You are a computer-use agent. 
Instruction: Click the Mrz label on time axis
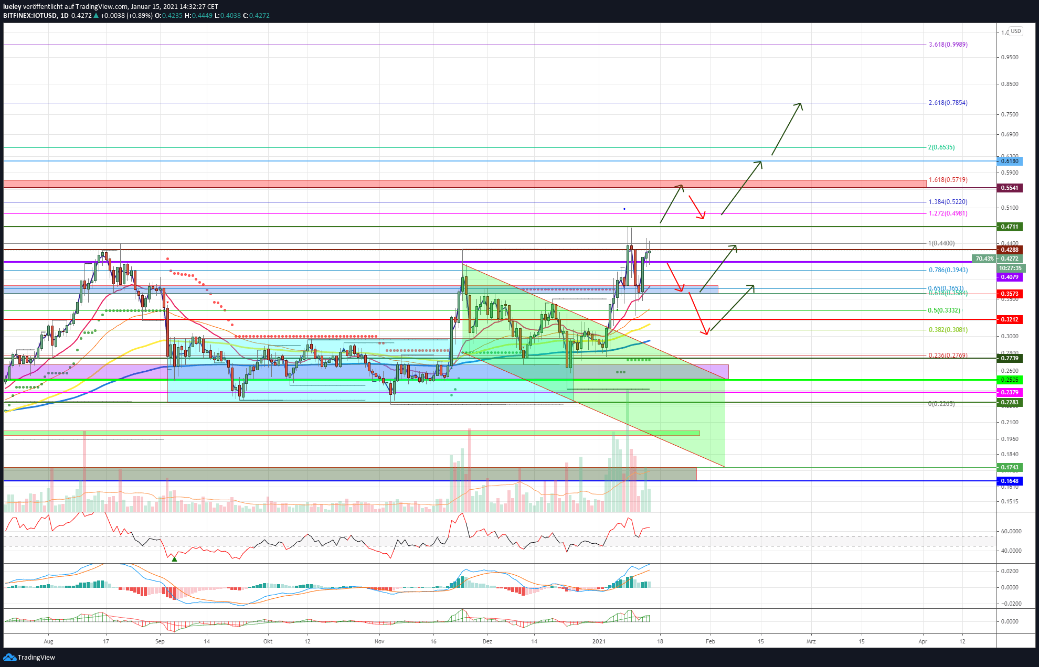click(811, 641)
